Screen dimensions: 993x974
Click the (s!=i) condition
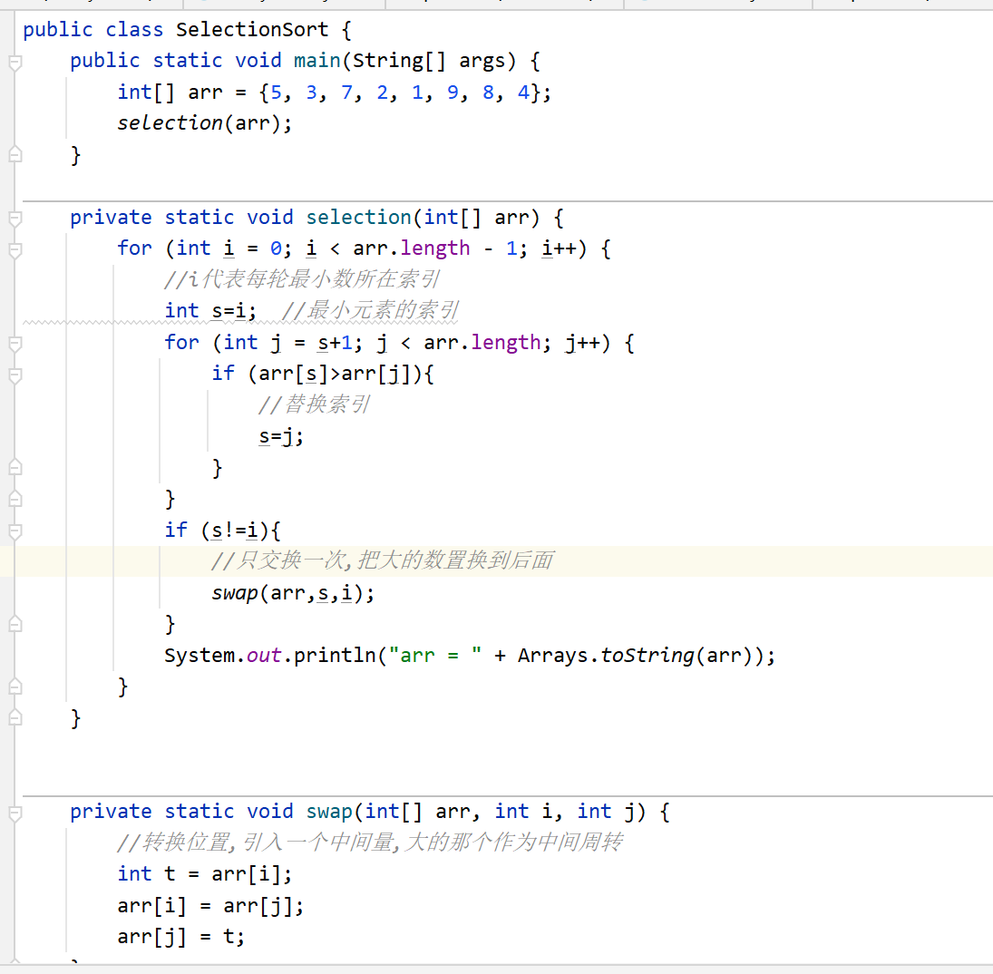[x=235, y=530]
